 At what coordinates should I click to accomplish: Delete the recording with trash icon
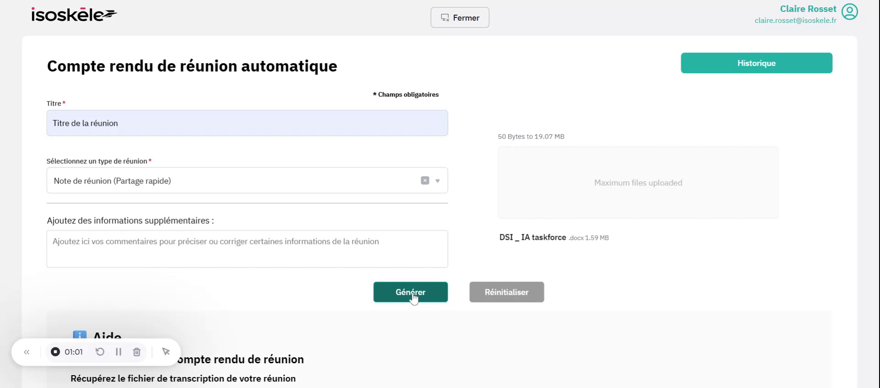pyautogui.click(x=137, y=352)
